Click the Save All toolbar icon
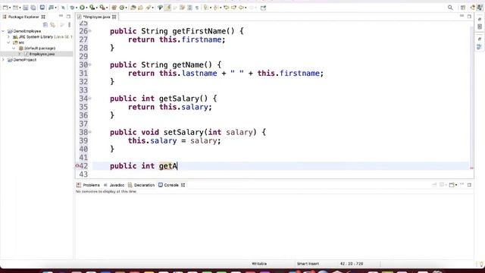The width and height of the screenshot is (485, 273). (33, 8)
